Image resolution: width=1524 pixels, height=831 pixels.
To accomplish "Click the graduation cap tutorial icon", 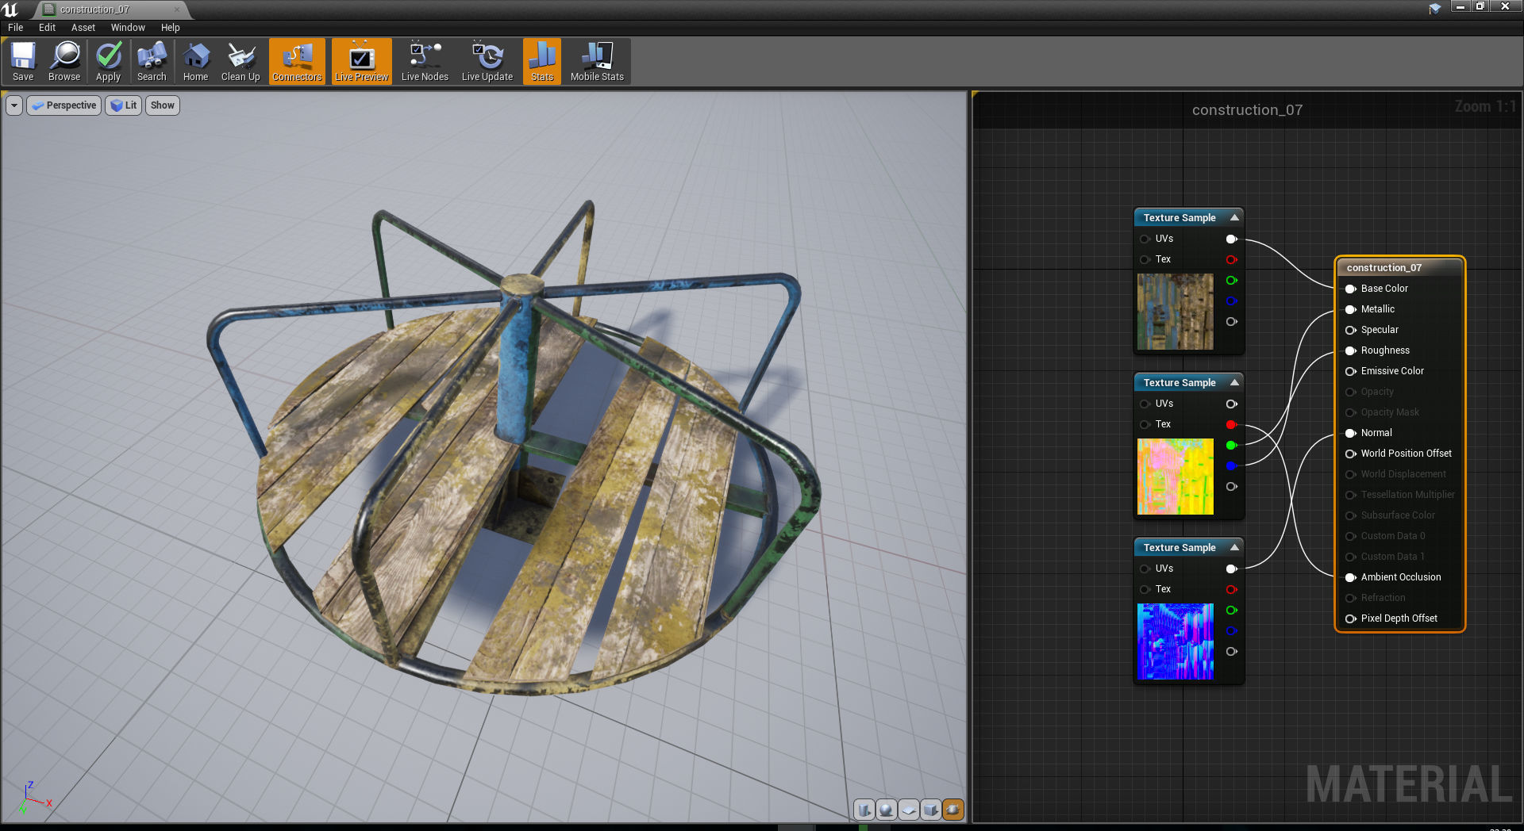I will [1435, 8].
